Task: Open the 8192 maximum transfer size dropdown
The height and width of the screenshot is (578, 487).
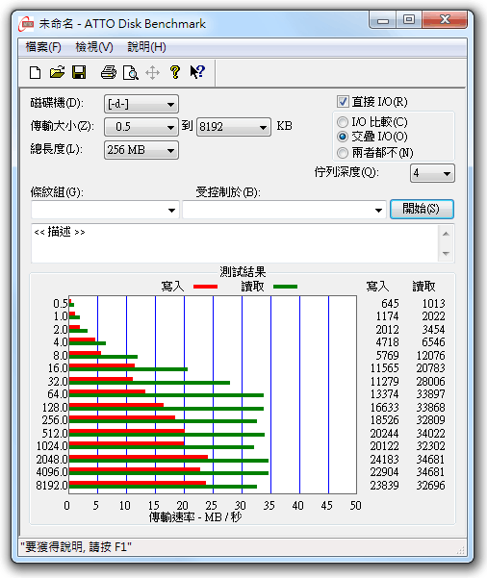Action: click(234, 127)
